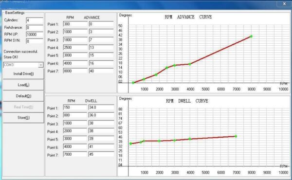Close the configuration window
This screenshot has width=292, height=180.
(x=284, y=4)
